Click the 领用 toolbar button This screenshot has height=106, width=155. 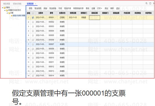[30, 8]
